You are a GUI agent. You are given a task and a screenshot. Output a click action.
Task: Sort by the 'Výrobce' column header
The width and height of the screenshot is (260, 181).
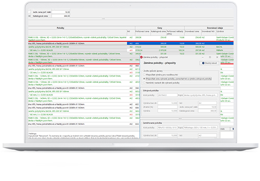pos(225,32)
